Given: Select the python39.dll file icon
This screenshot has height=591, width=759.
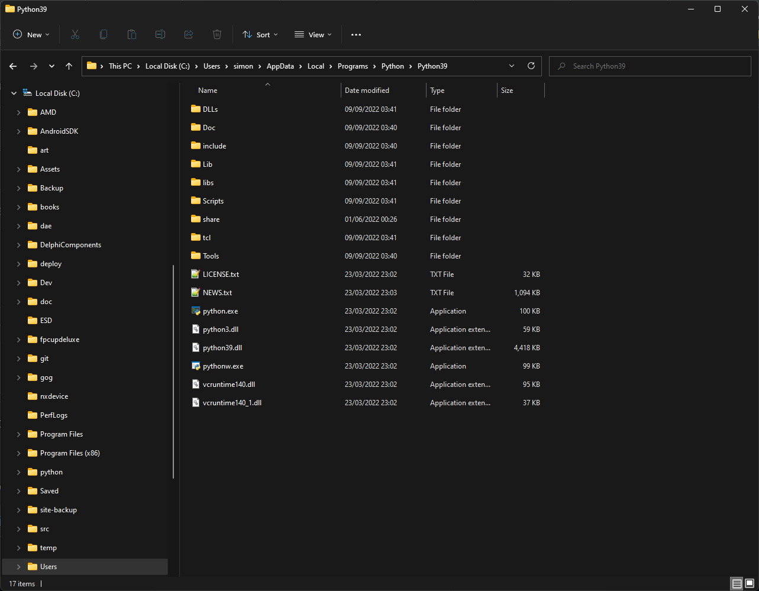Looking at the screenshot, I should click(x=196, y=348).
